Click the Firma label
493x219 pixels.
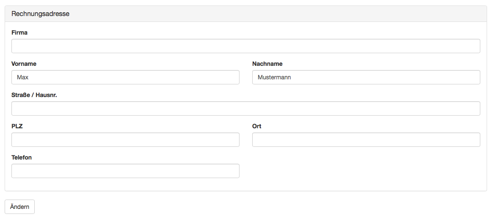(19, 32)
